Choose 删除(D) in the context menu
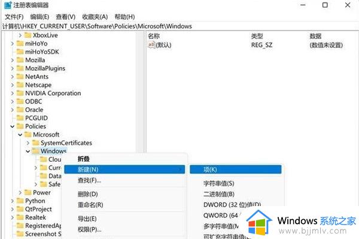The width and height of the screenshot is (359, 239). coord(125,194)
